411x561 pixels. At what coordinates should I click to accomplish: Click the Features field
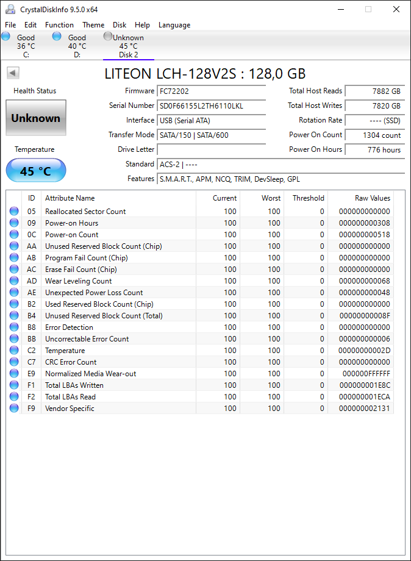281,179
